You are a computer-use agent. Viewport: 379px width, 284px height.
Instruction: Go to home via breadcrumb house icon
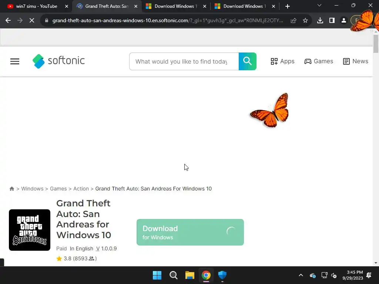click(11, 189)
